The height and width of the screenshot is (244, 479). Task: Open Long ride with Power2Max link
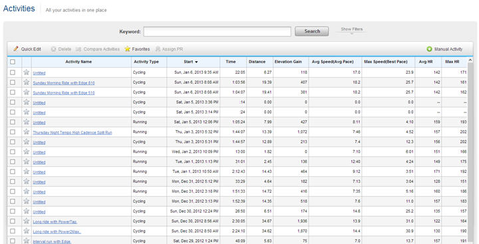[x=57, y=232]
